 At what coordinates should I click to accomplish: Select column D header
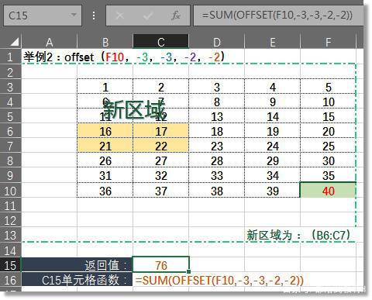pyautogui.click(x=217, y=42)
